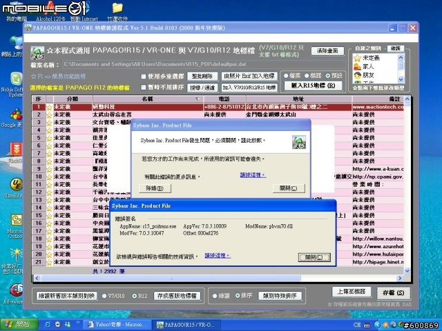
Task: Click horizontal scrollbar left arrow
Action: coord(37,278)
